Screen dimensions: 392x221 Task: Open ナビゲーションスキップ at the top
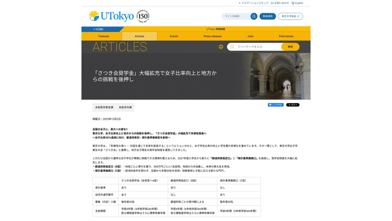click(x=254, y=3)
